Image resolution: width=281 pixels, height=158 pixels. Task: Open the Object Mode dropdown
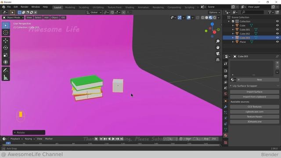coord(13,18)
